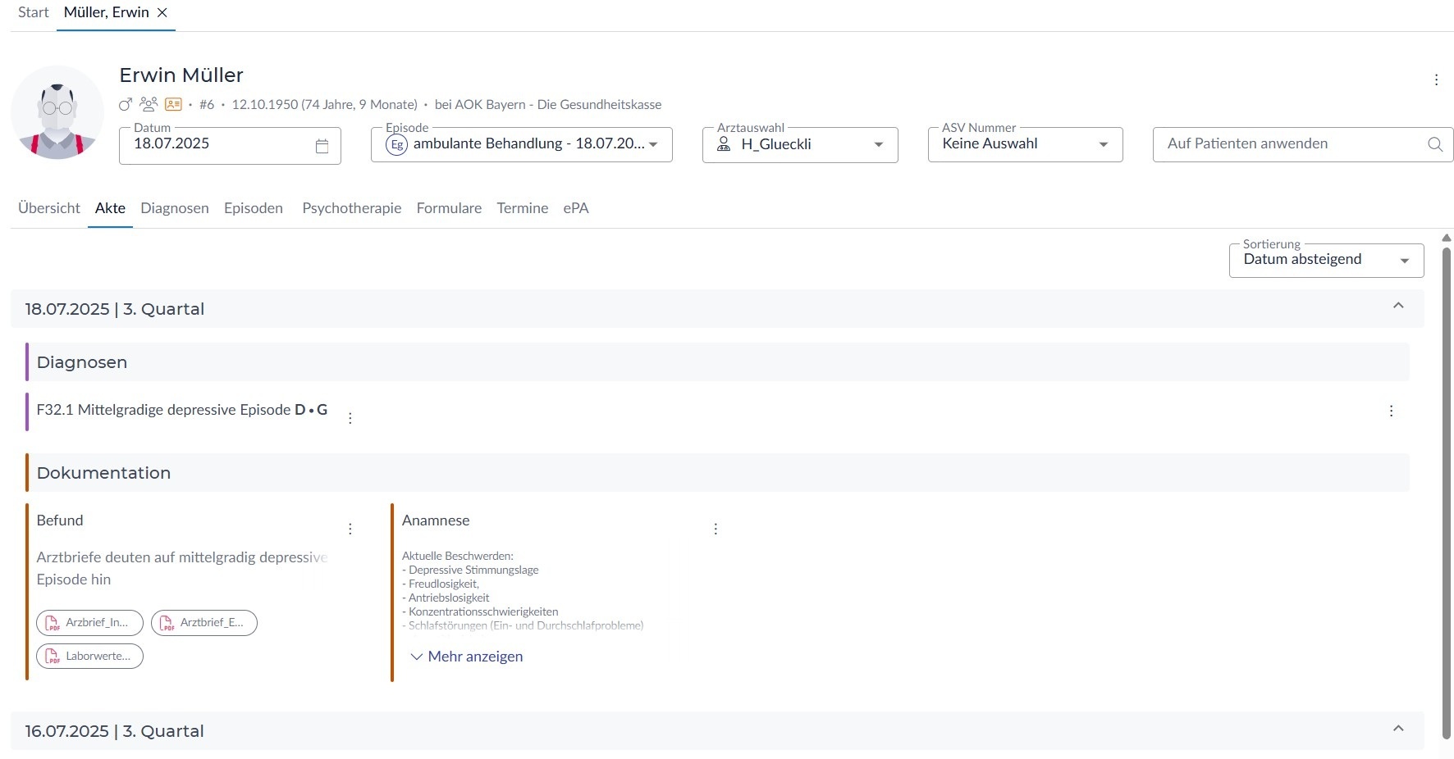Image resolution: width=1454 pixels, height=759 pixels.
Task: Open three-dot menu of Befund entry
Action: [x=350, y=529]
